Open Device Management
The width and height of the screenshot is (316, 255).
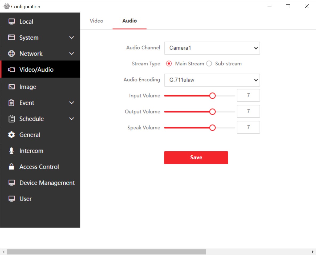[x=47, y=183]
